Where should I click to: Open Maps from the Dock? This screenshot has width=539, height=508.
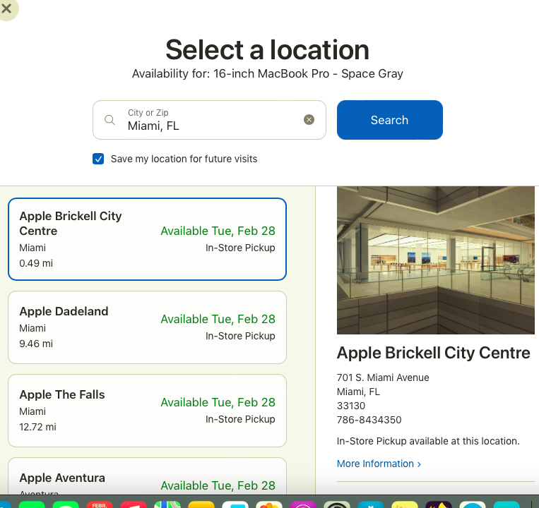pos(167,504)
